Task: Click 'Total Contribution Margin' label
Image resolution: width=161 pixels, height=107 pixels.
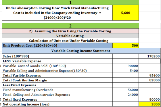Action: click(57, 80)
